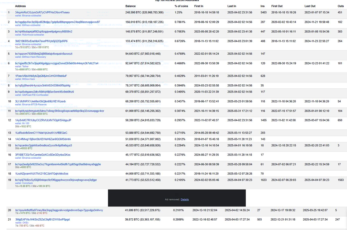Open address starting with bc1qxu4nfkdf8a97

59,210
